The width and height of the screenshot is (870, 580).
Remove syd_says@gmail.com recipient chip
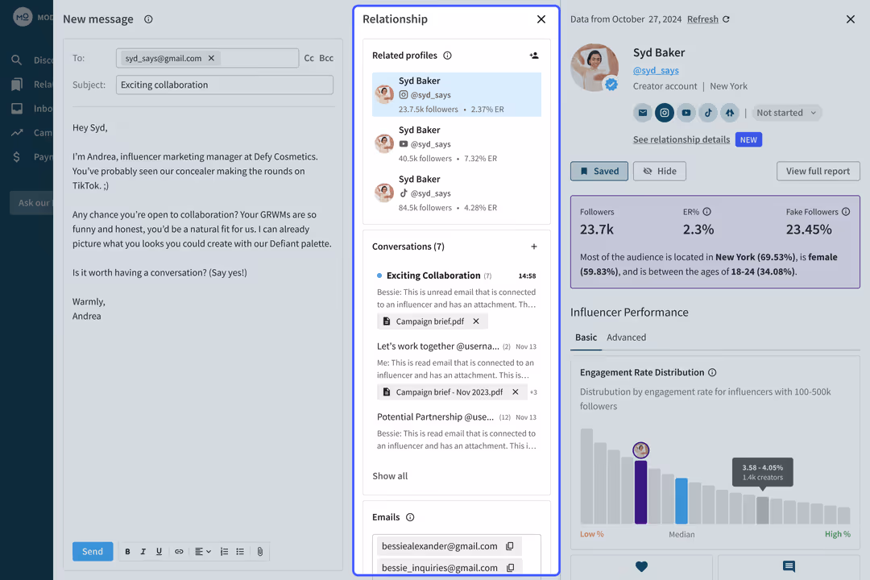(211, 58)
